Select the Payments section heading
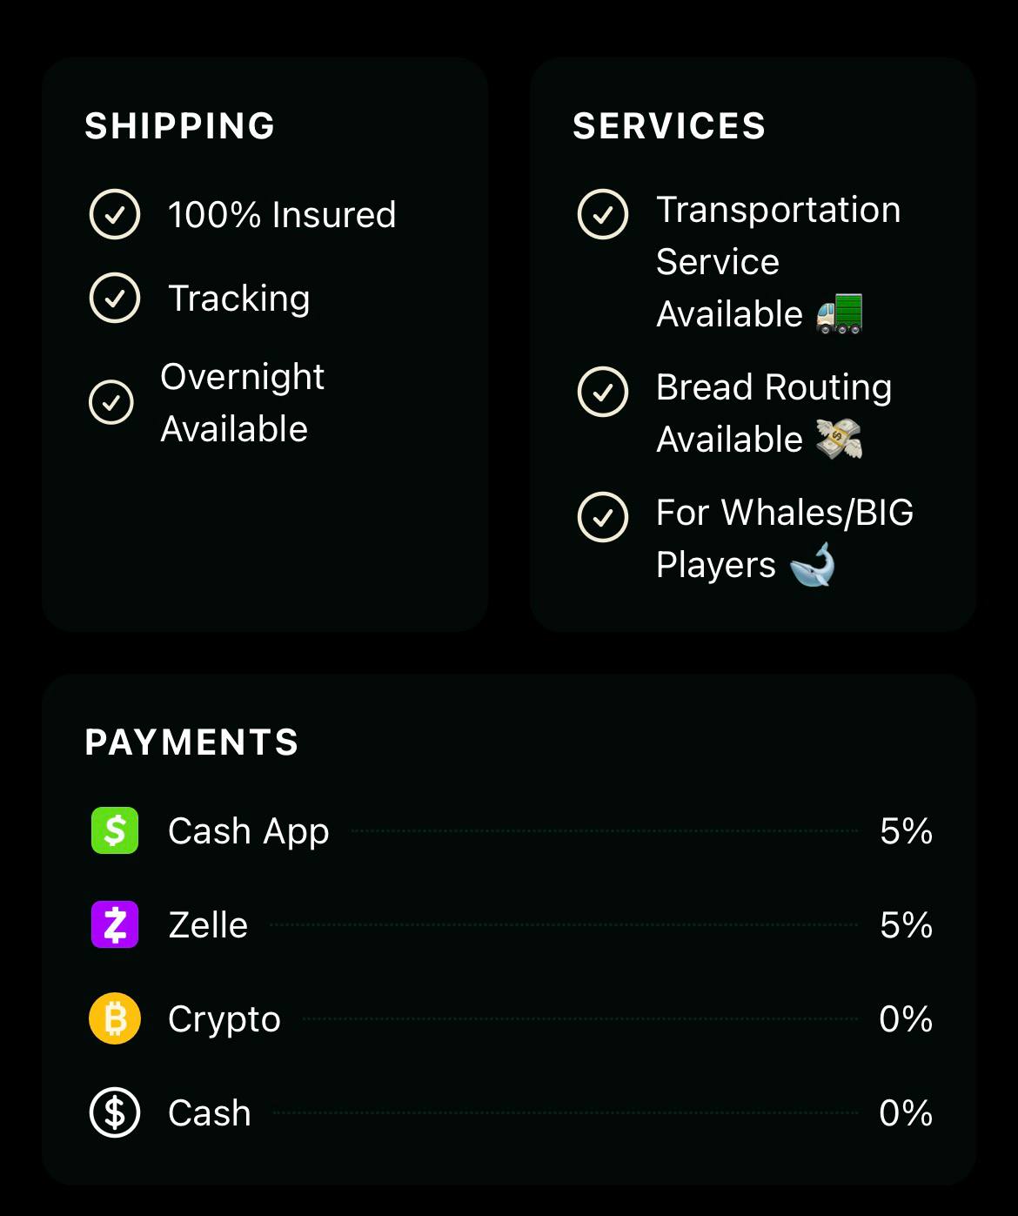1018x1216 pixels. [x=192, y=742]
